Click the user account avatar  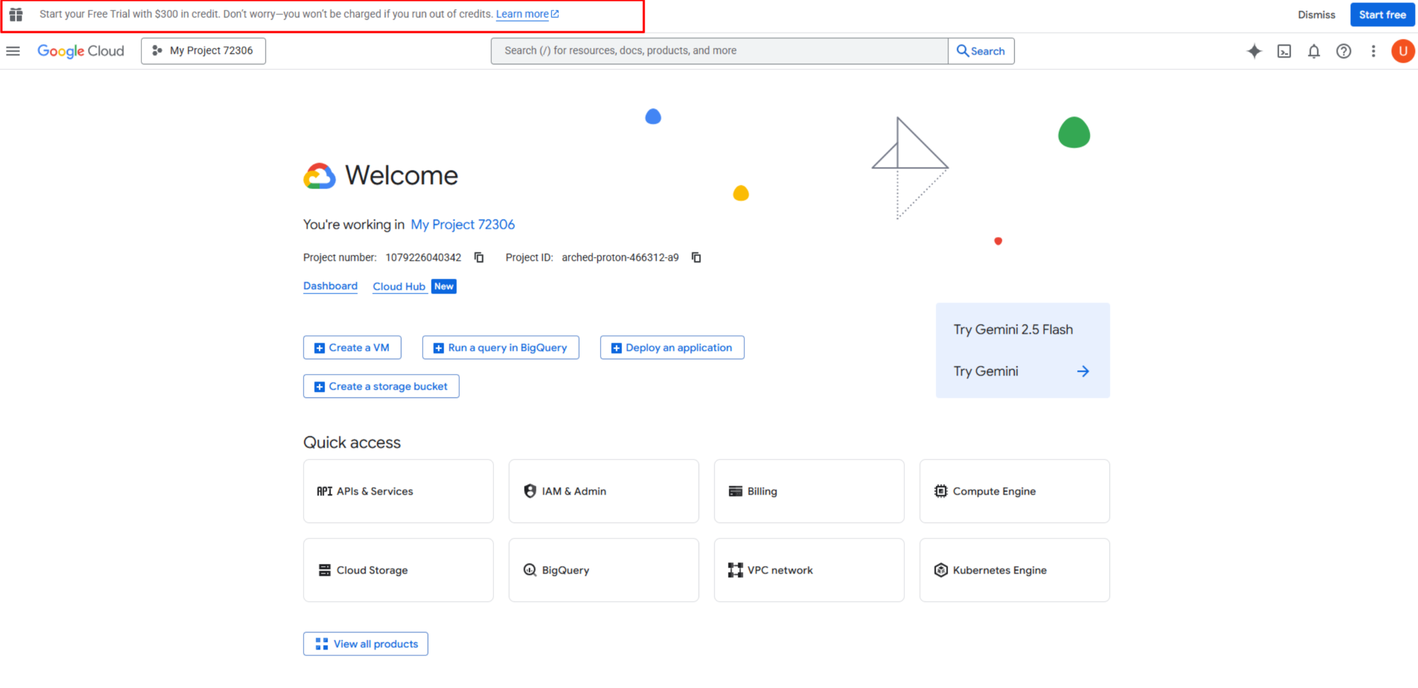pos(1402,51)
